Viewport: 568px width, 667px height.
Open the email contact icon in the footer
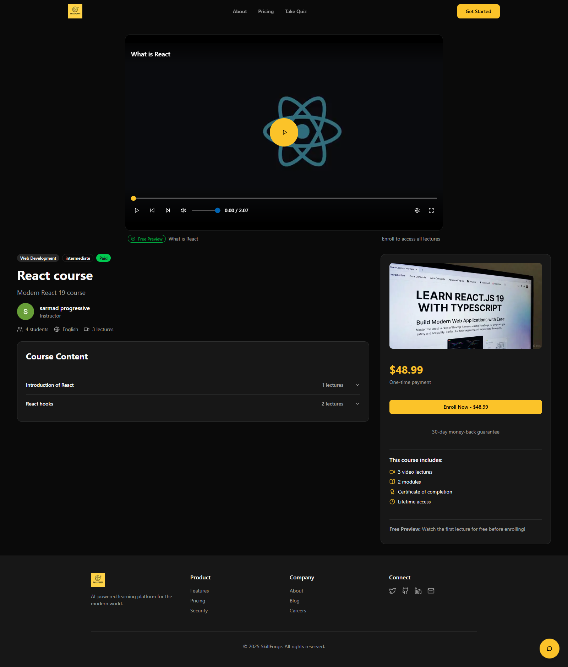[431, 590]
